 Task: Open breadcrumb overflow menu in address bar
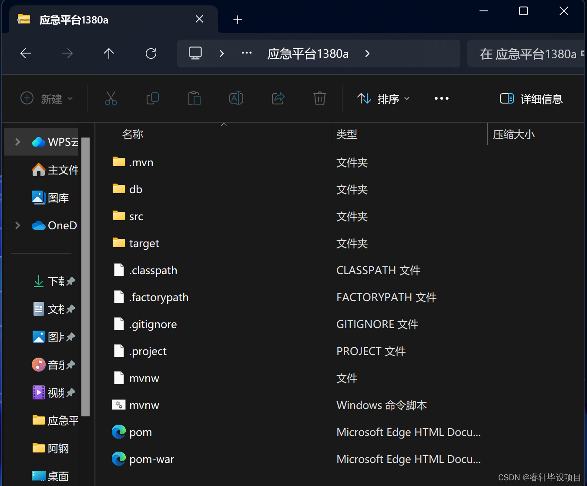(246, 53)
